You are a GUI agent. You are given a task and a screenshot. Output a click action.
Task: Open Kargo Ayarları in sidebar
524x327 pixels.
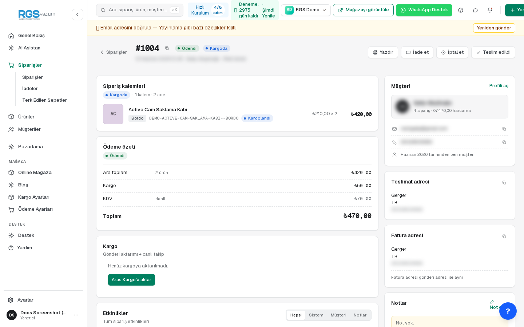pos(43,197)
